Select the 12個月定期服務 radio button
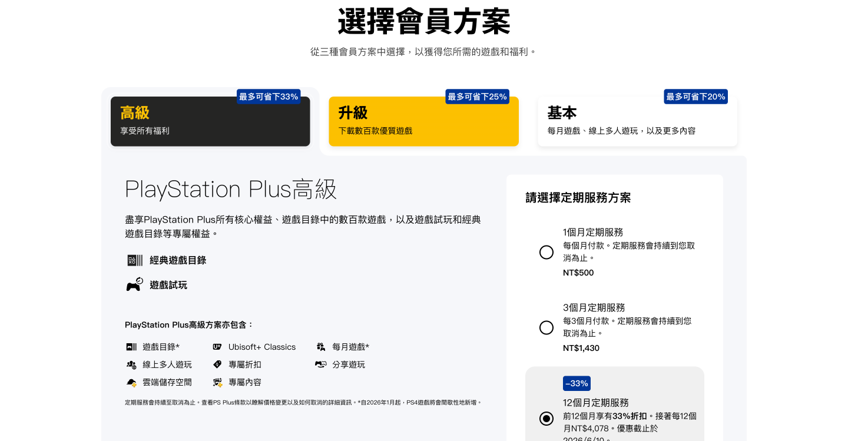The image size is (848, 441). [546, 419]
